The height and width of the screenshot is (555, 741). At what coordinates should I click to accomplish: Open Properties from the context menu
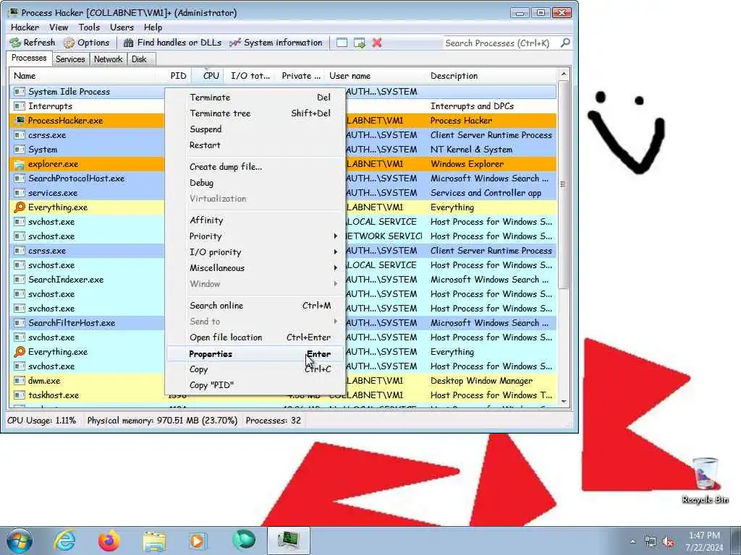[255, 354]
